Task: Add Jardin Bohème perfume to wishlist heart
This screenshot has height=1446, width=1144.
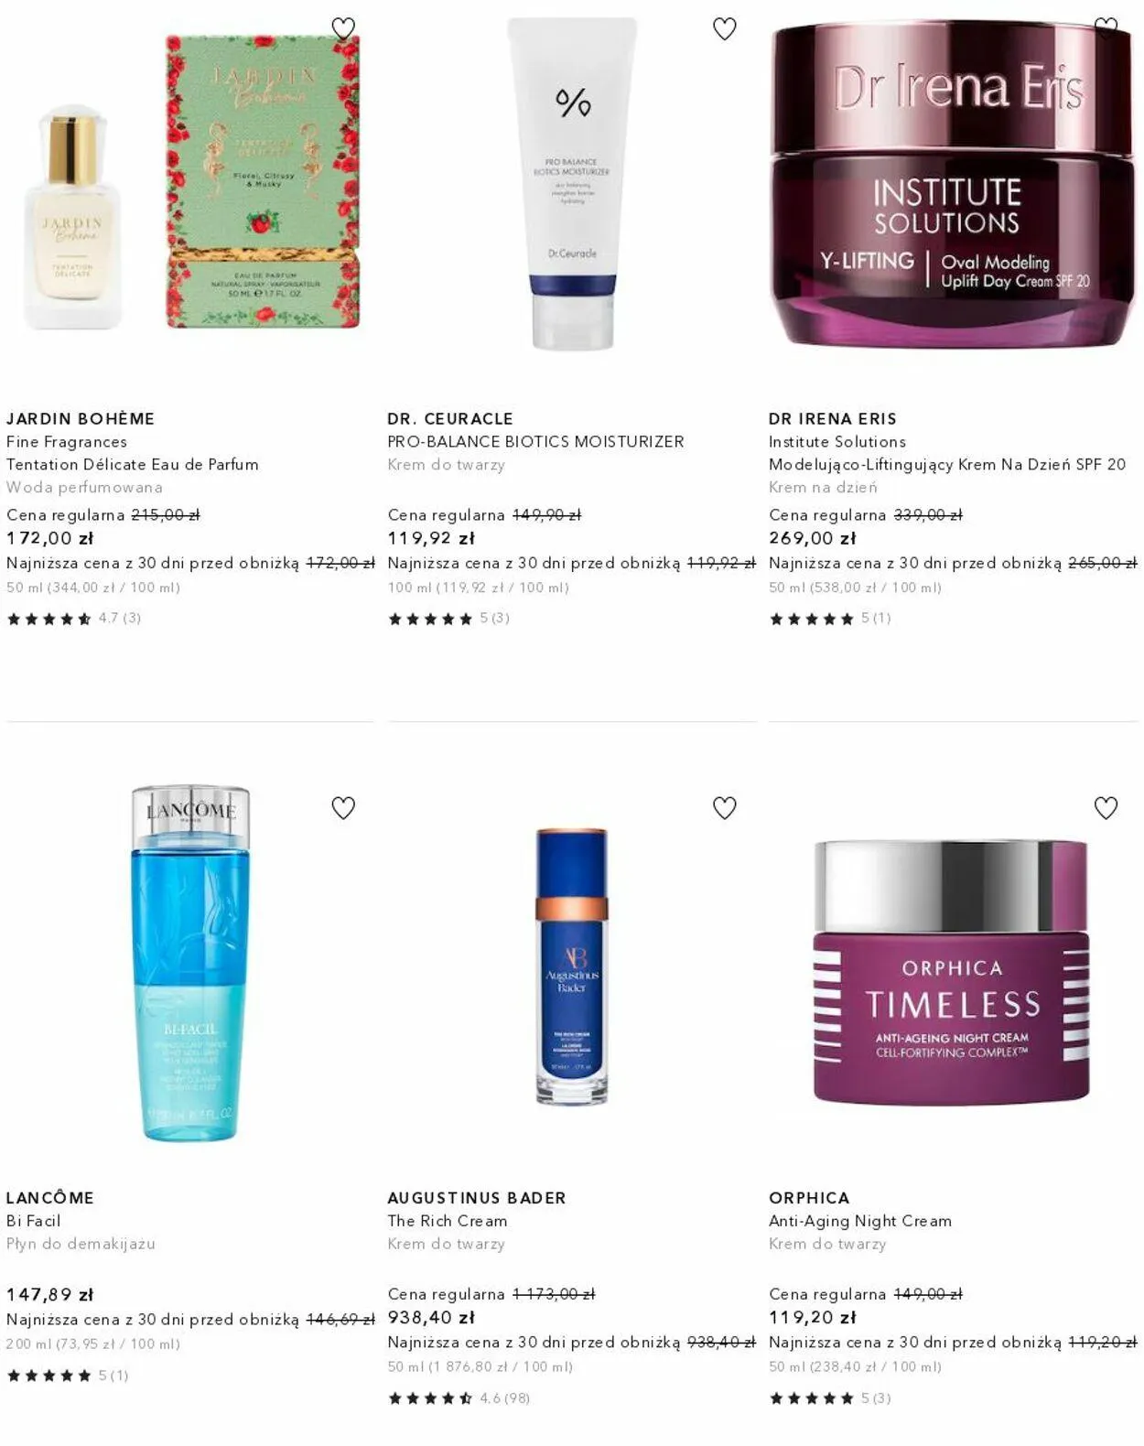Action: [x=343, y=29]
